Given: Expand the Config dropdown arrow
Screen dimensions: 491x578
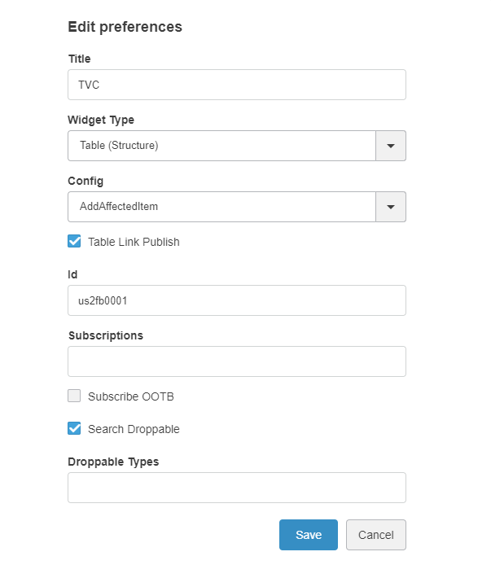Looking at the screenshot, I should pos(391,207).
